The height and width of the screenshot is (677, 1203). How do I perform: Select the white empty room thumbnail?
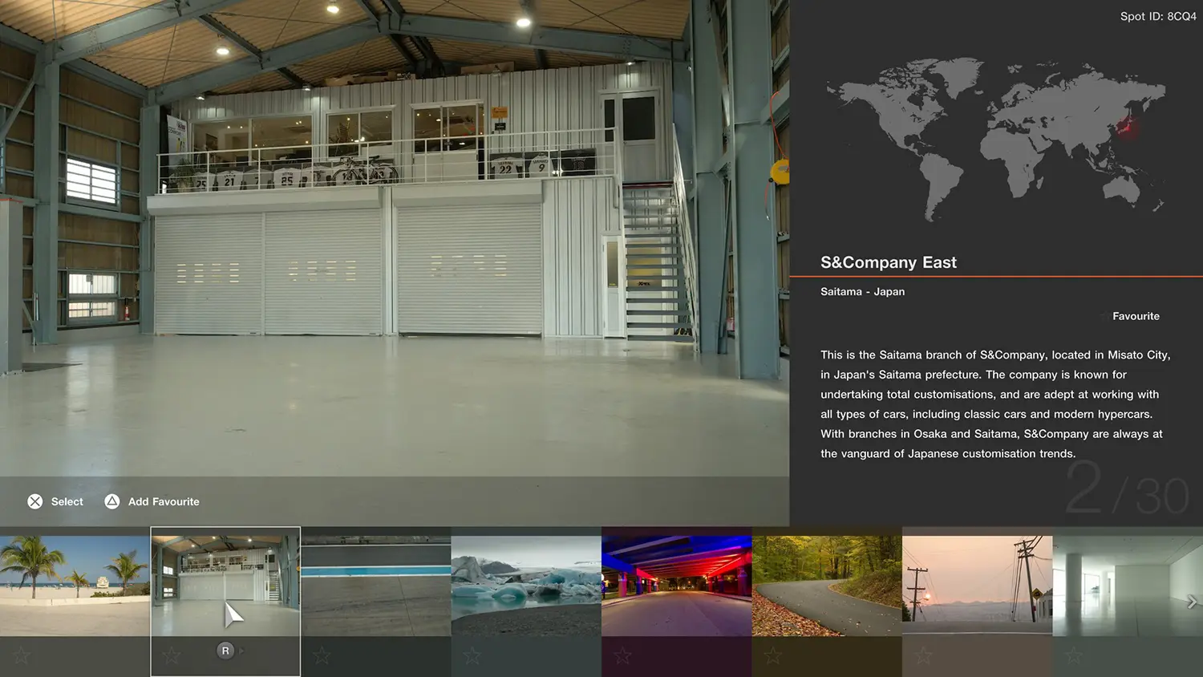coord(1128,586)
